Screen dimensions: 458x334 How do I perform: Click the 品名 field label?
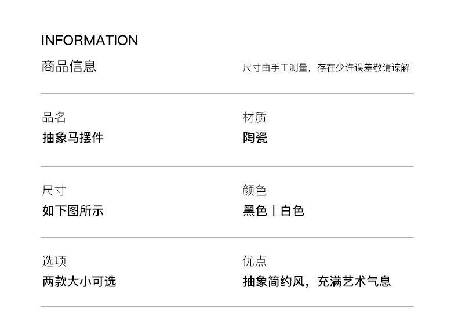click(54, 118)
